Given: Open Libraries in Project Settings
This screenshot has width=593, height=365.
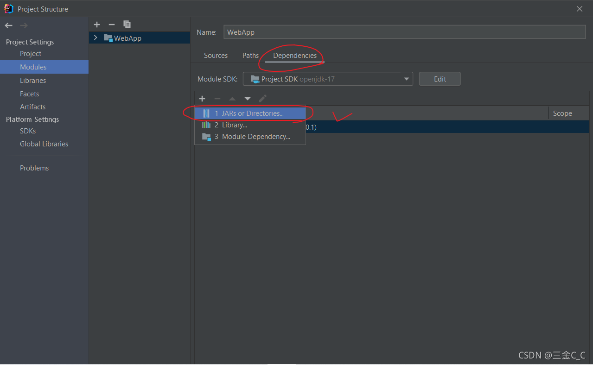Looking at the screenshot, I should [x=33, y=81].
